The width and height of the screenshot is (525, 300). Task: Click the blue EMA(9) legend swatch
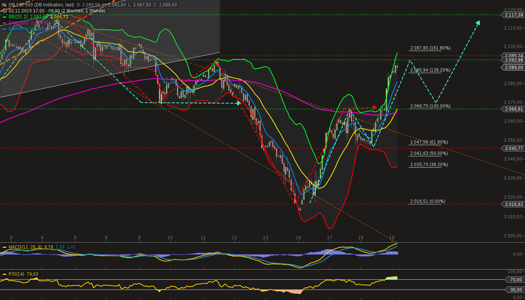click(x=4, y=29)
